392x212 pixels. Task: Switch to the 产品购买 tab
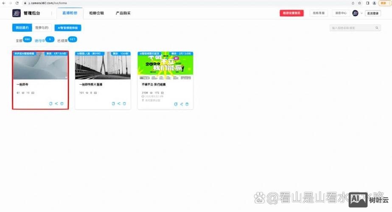tap(123, 13)
